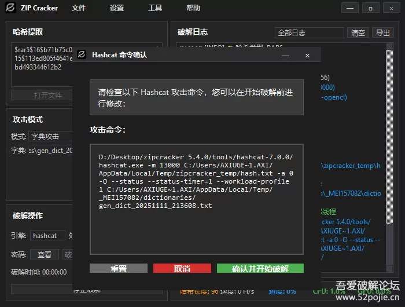Click the 哈希提取 panel heading

tap(28, 32)
